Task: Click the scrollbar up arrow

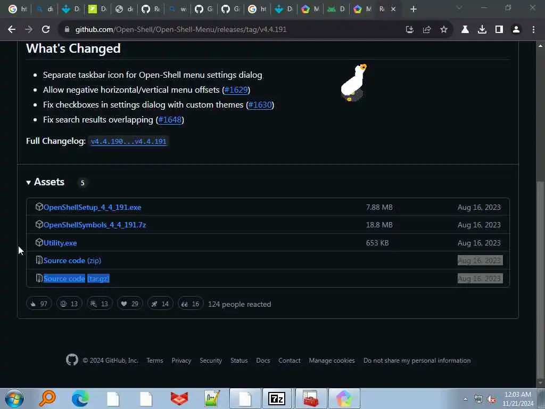Action: (x=540, y=46)
